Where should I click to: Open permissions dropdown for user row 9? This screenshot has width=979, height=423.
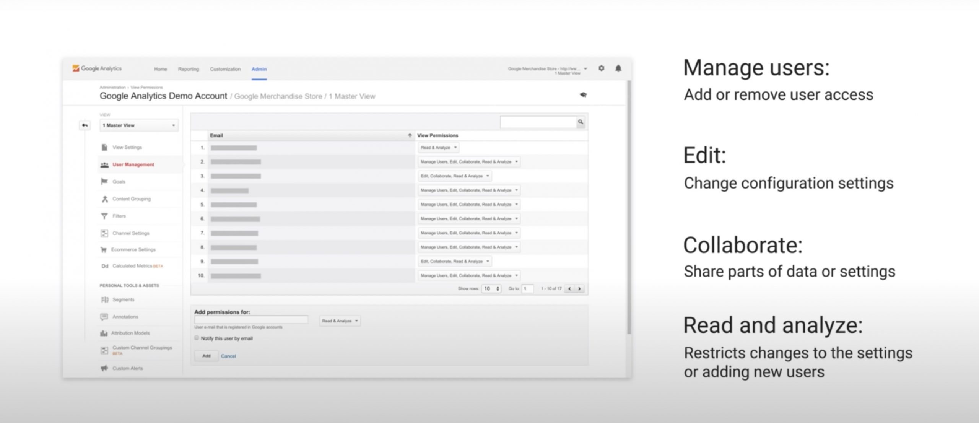pyautogui.click(x=455, y=261)
